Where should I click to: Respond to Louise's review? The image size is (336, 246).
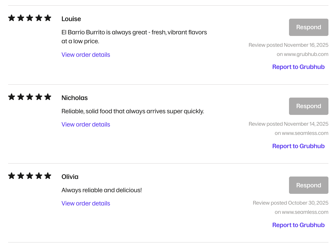click(308, 27)
